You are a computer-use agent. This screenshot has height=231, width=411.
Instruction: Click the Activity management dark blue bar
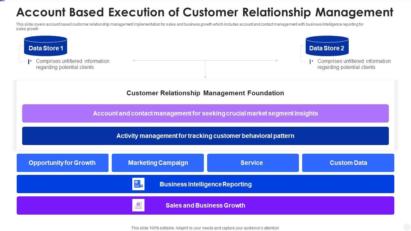[205, 136]
